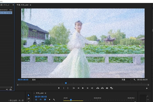Play the program sequence
The image size is (153, 102).
point(83,88)
